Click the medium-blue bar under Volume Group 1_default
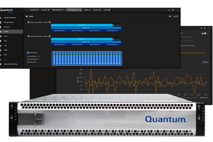The image size is (213, 142). coord(86,28)
